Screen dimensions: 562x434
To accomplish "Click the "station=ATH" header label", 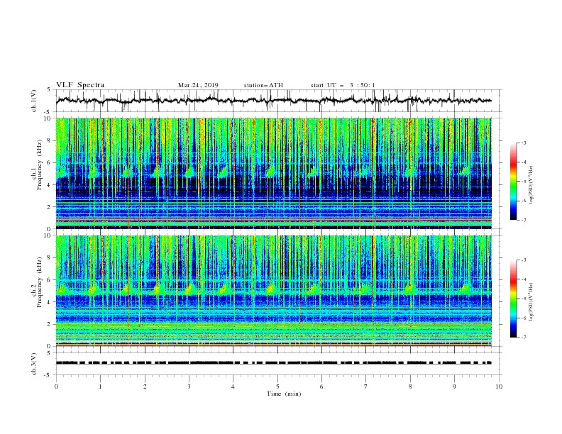I will coord(263,85).
